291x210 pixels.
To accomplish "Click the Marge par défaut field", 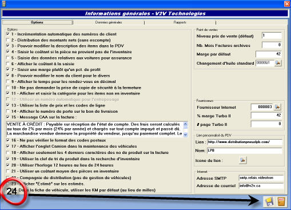I will (269, 54).
